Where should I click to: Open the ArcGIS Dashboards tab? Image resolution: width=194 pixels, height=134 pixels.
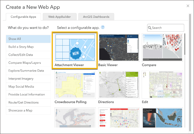pos(96,17)
